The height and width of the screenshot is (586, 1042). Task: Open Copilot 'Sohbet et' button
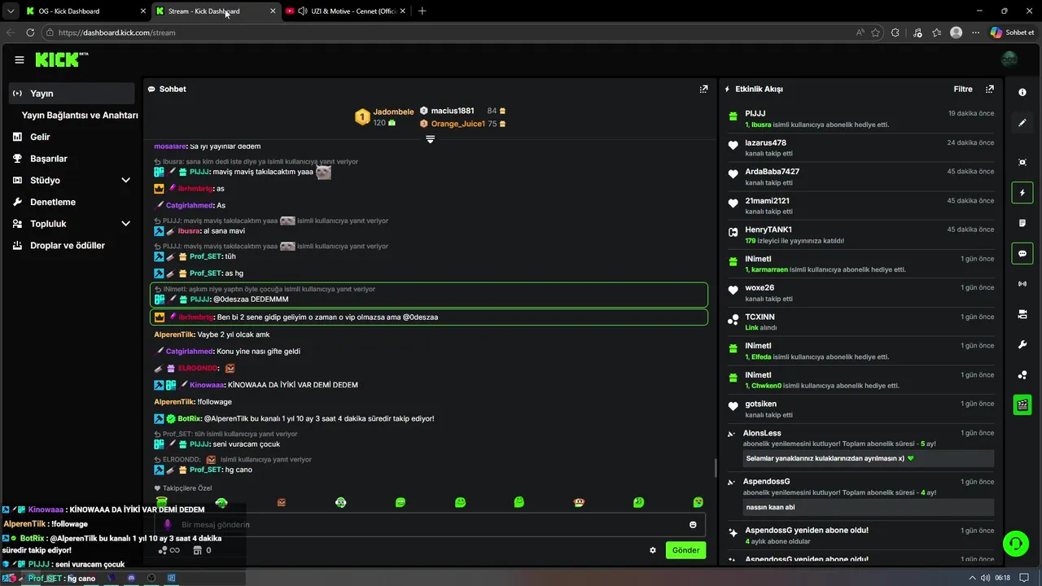click(1012, 33)
